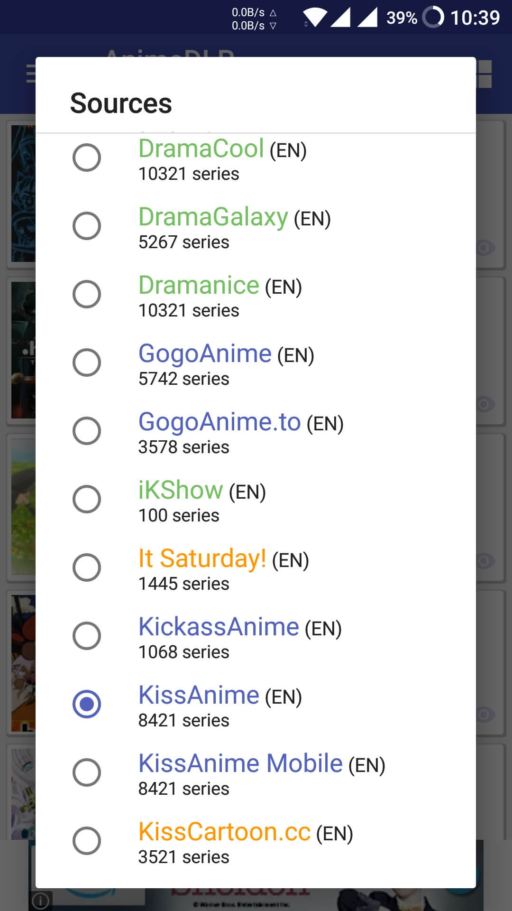Choose It Saturday! radio option
The width and height of the screenshot is (512, 911).
(x=86, y=567)
